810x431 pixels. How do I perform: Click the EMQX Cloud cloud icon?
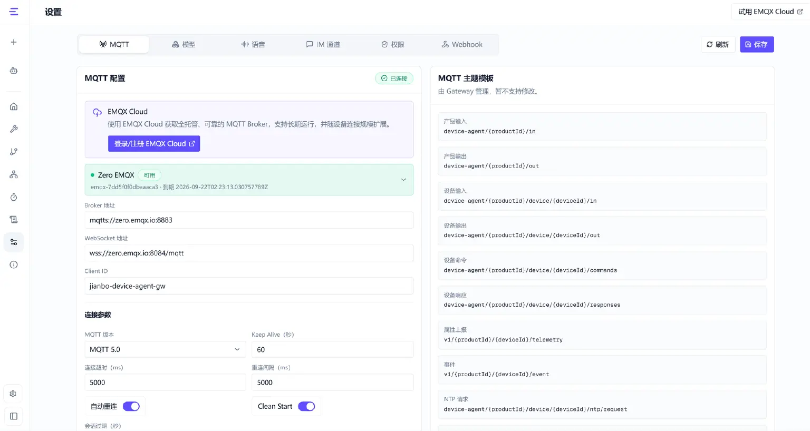click(97, 112)
